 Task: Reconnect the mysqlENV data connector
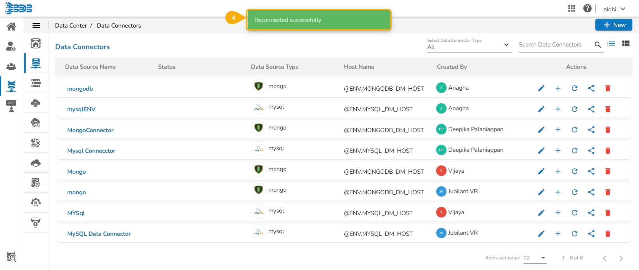(x=574, y=109)
